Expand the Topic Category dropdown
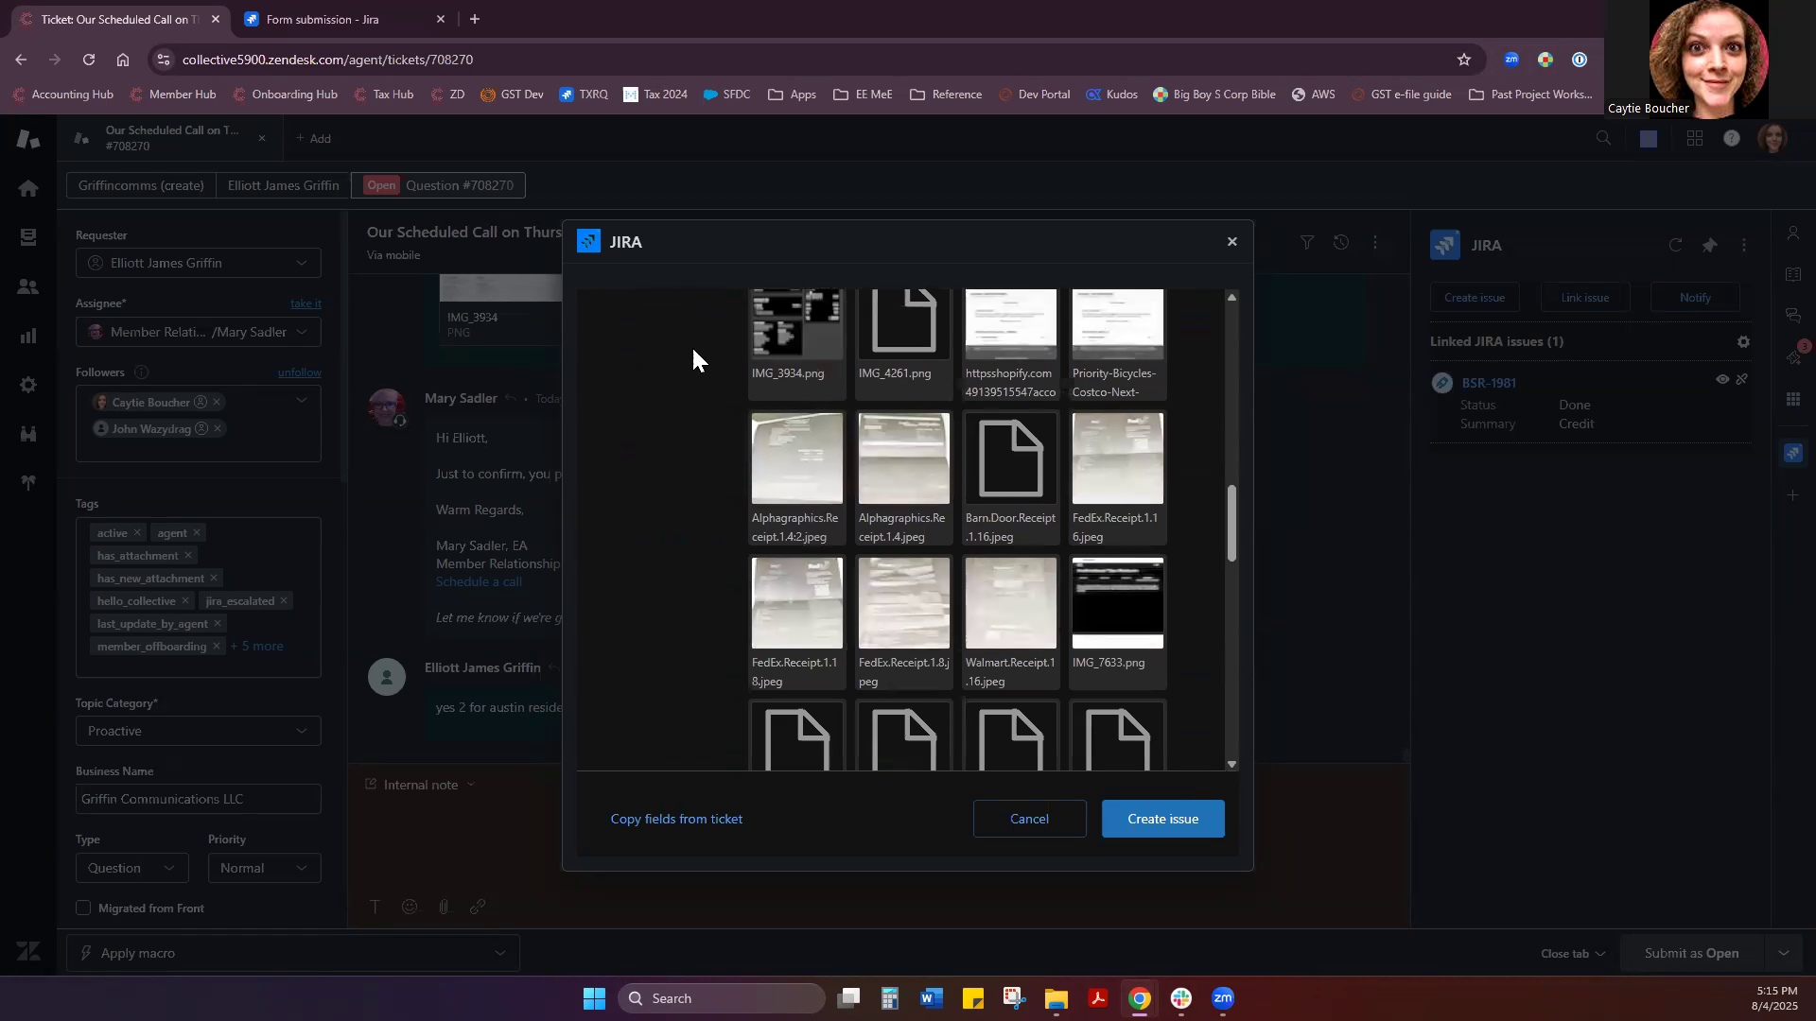The height and width of the screenshot is (1021, 1816). tap(198, 731)
